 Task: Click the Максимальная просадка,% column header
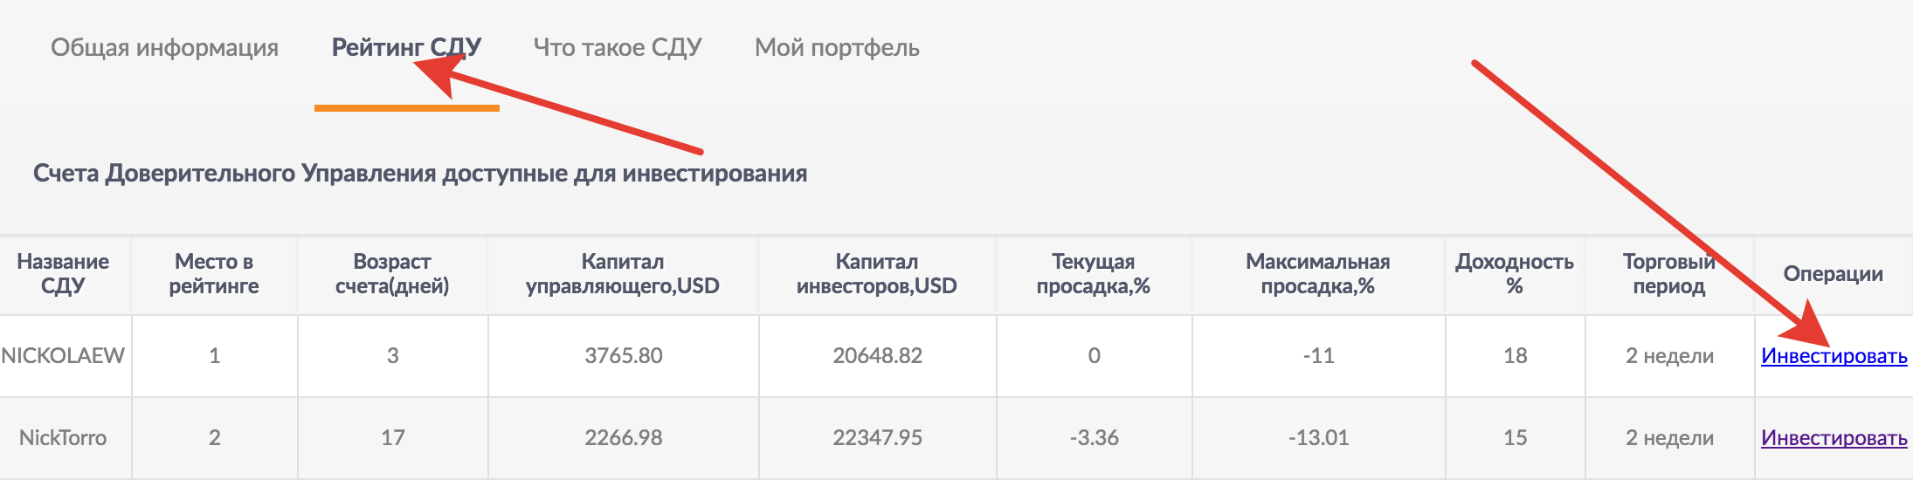tap(1317, 274)
